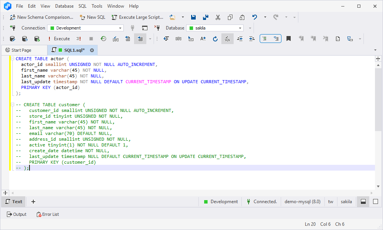Collapse the commented CREATE TABLE customer block
Screen dimensions: 383x230
(13, 105)
